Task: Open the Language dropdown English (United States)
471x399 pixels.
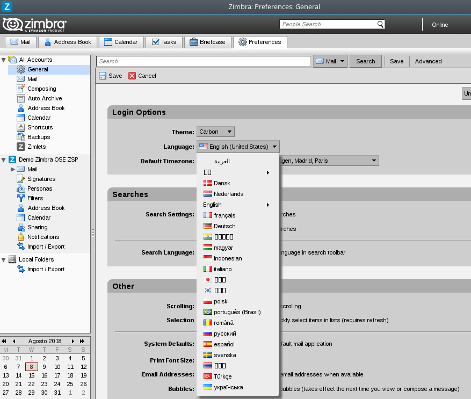Action: [238, 147]
